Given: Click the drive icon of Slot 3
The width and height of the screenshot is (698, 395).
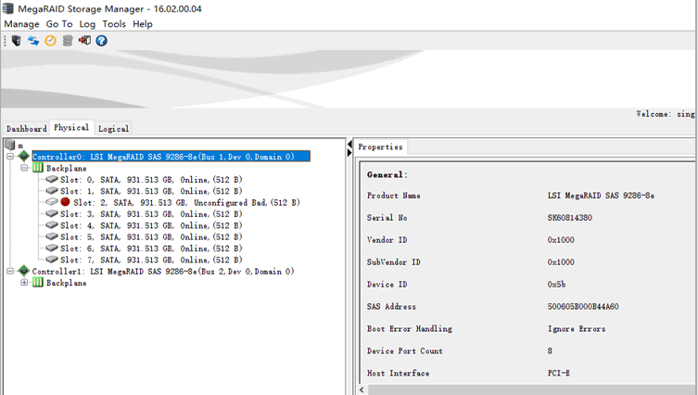Looking at the screenshot, I should [52, 213].
